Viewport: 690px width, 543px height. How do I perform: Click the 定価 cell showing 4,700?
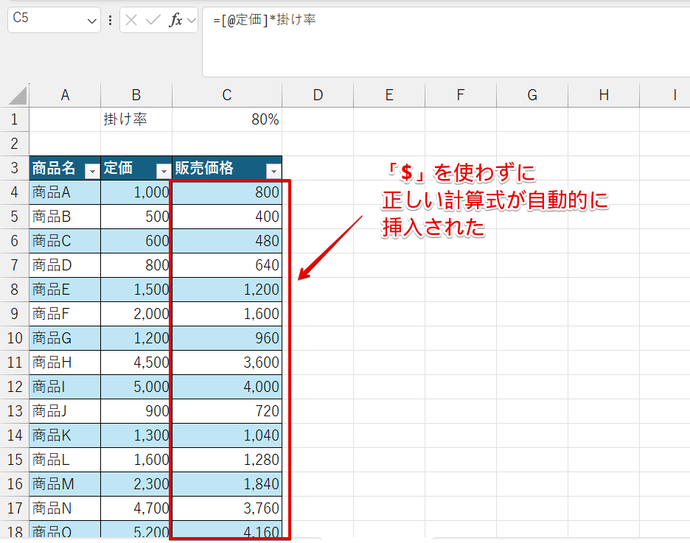click(136, 508)
